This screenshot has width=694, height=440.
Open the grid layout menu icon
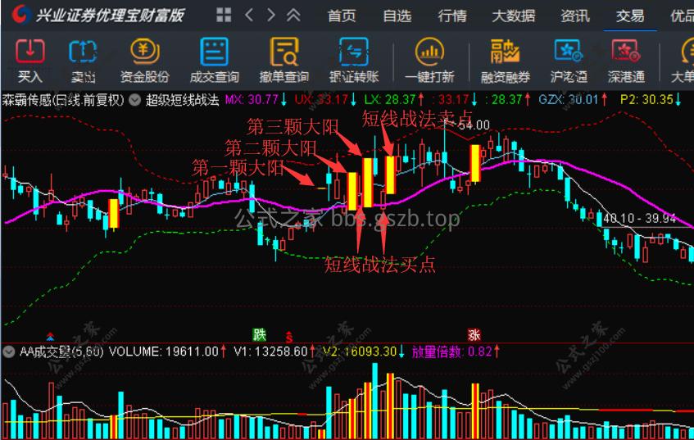tap(224, 15)
